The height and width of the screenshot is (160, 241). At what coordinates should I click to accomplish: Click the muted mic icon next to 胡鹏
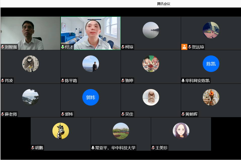pos(33,148)
